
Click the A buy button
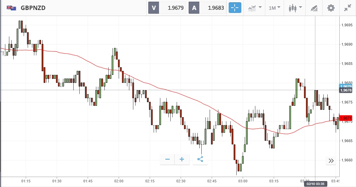coord(194,8)
